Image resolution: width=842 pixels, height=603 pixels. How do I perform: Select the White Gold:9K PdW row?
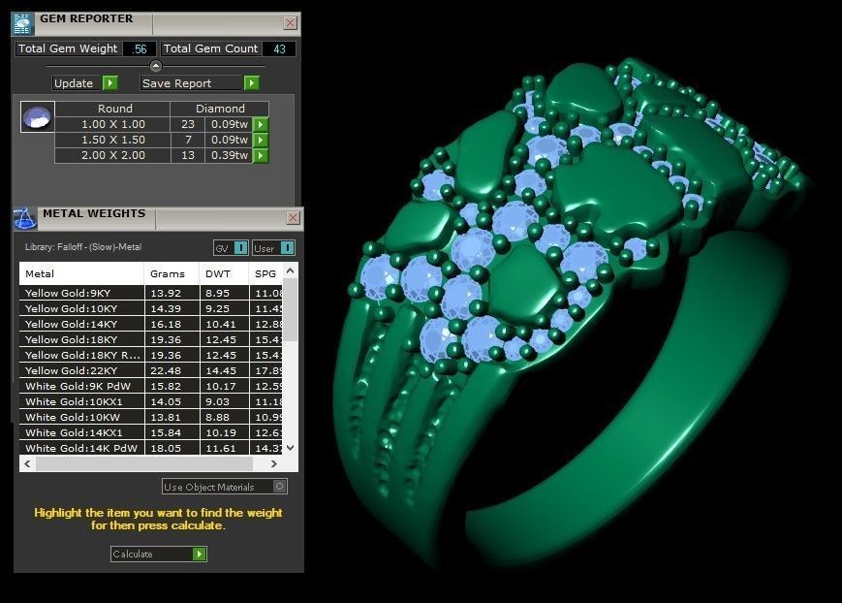(151, 386)
